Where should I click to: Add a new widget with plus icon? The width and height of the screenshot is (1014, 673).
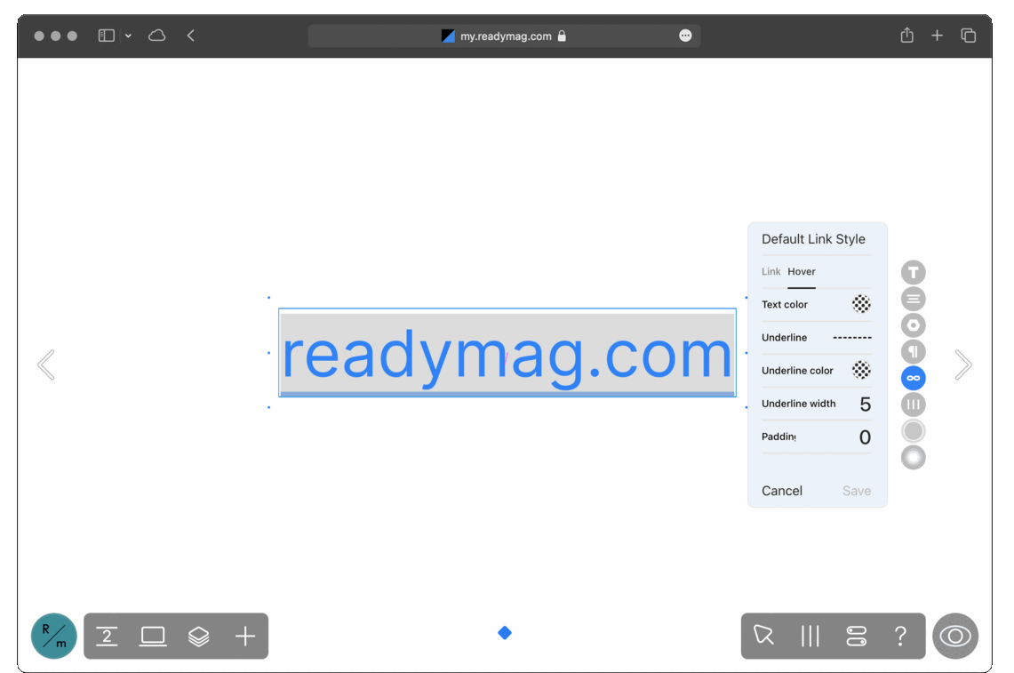pos(245,637)
